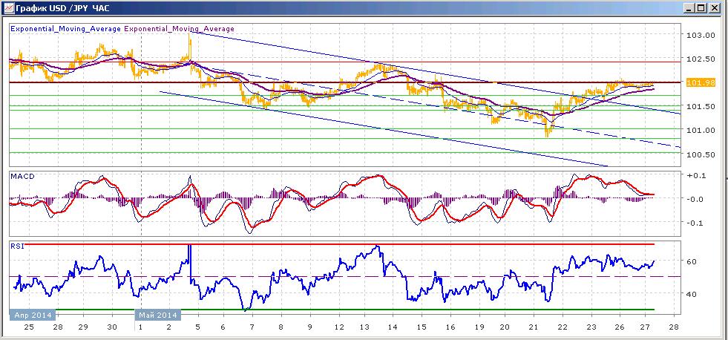The width and height of the screenshot is (728, 340).
Task: Select the blue Exponential_Moving_Average indicator label
Action: pyautogui.click(x=65, y=29)
